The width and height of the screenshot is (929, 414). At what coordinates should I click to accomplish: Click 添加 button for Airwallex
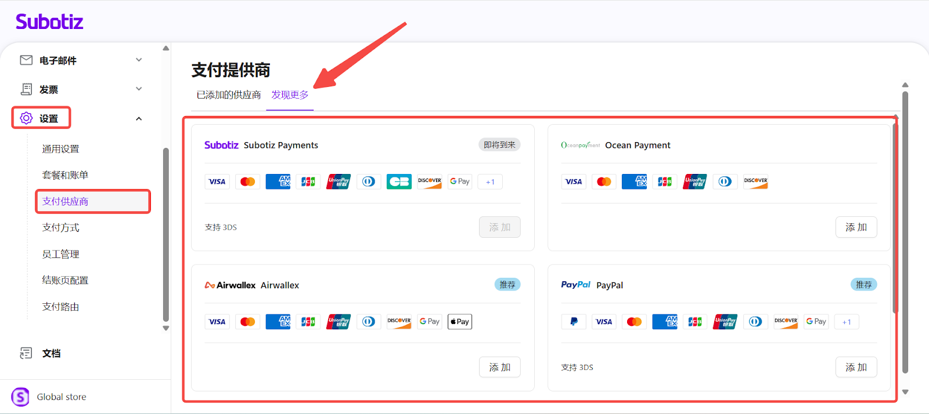pos(499,367)
